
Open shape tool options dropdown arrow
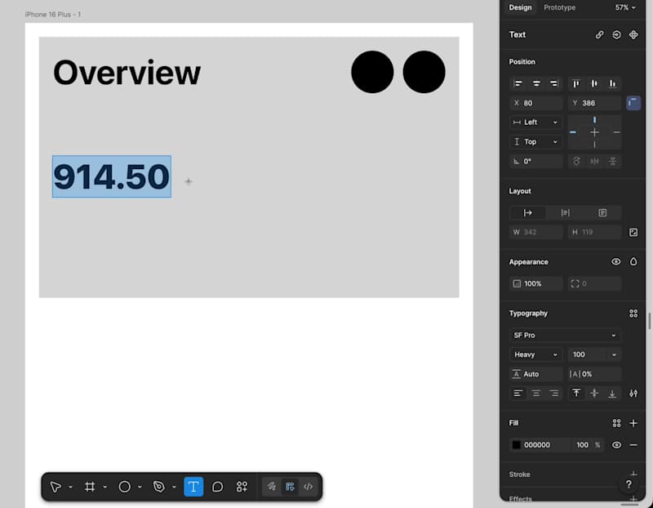(140, 487)
